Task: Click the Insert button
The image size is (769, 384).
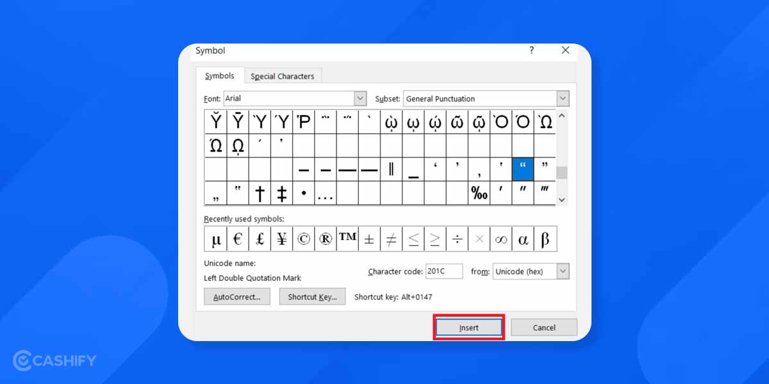Action: coord(468,327)
